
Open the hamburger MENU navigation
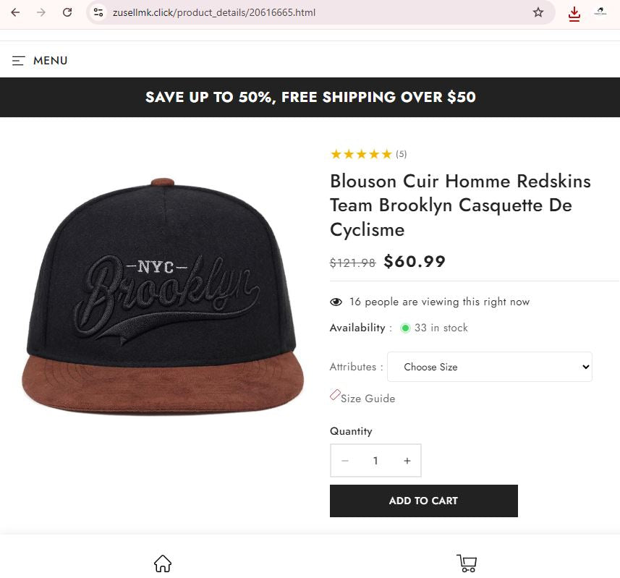[x=40, y=61]
